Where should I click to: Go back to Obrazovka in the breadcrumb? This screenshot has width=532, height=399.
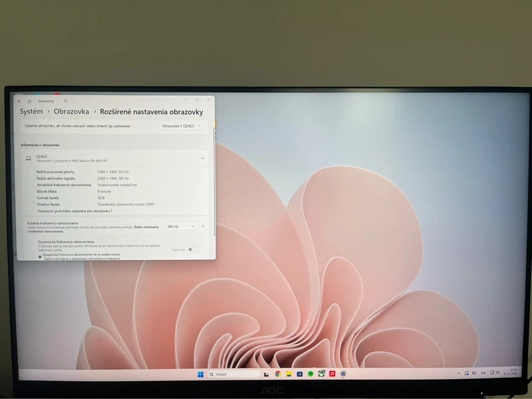[x=70, y=112]
